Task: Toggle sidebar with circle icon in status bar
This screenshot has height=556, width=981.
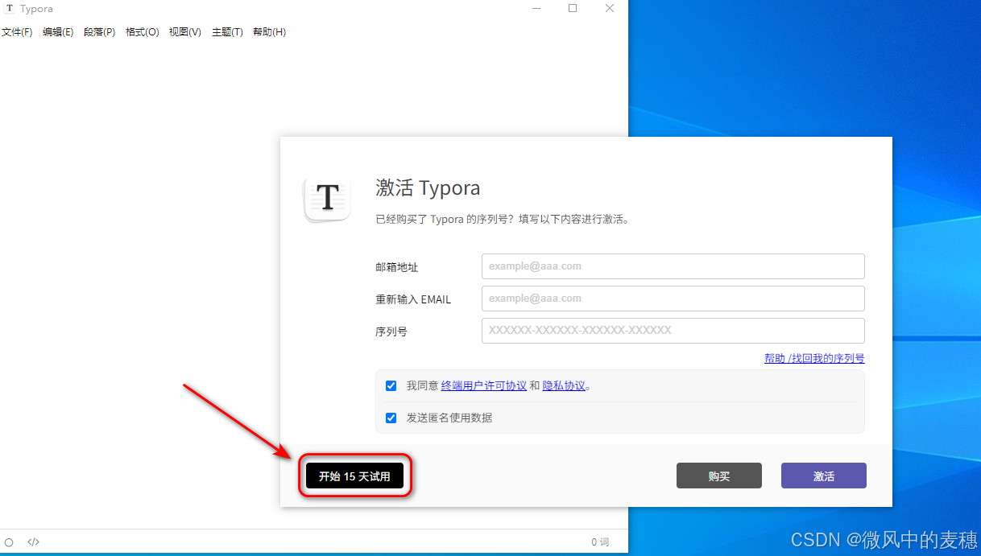Action: [10, 542]
